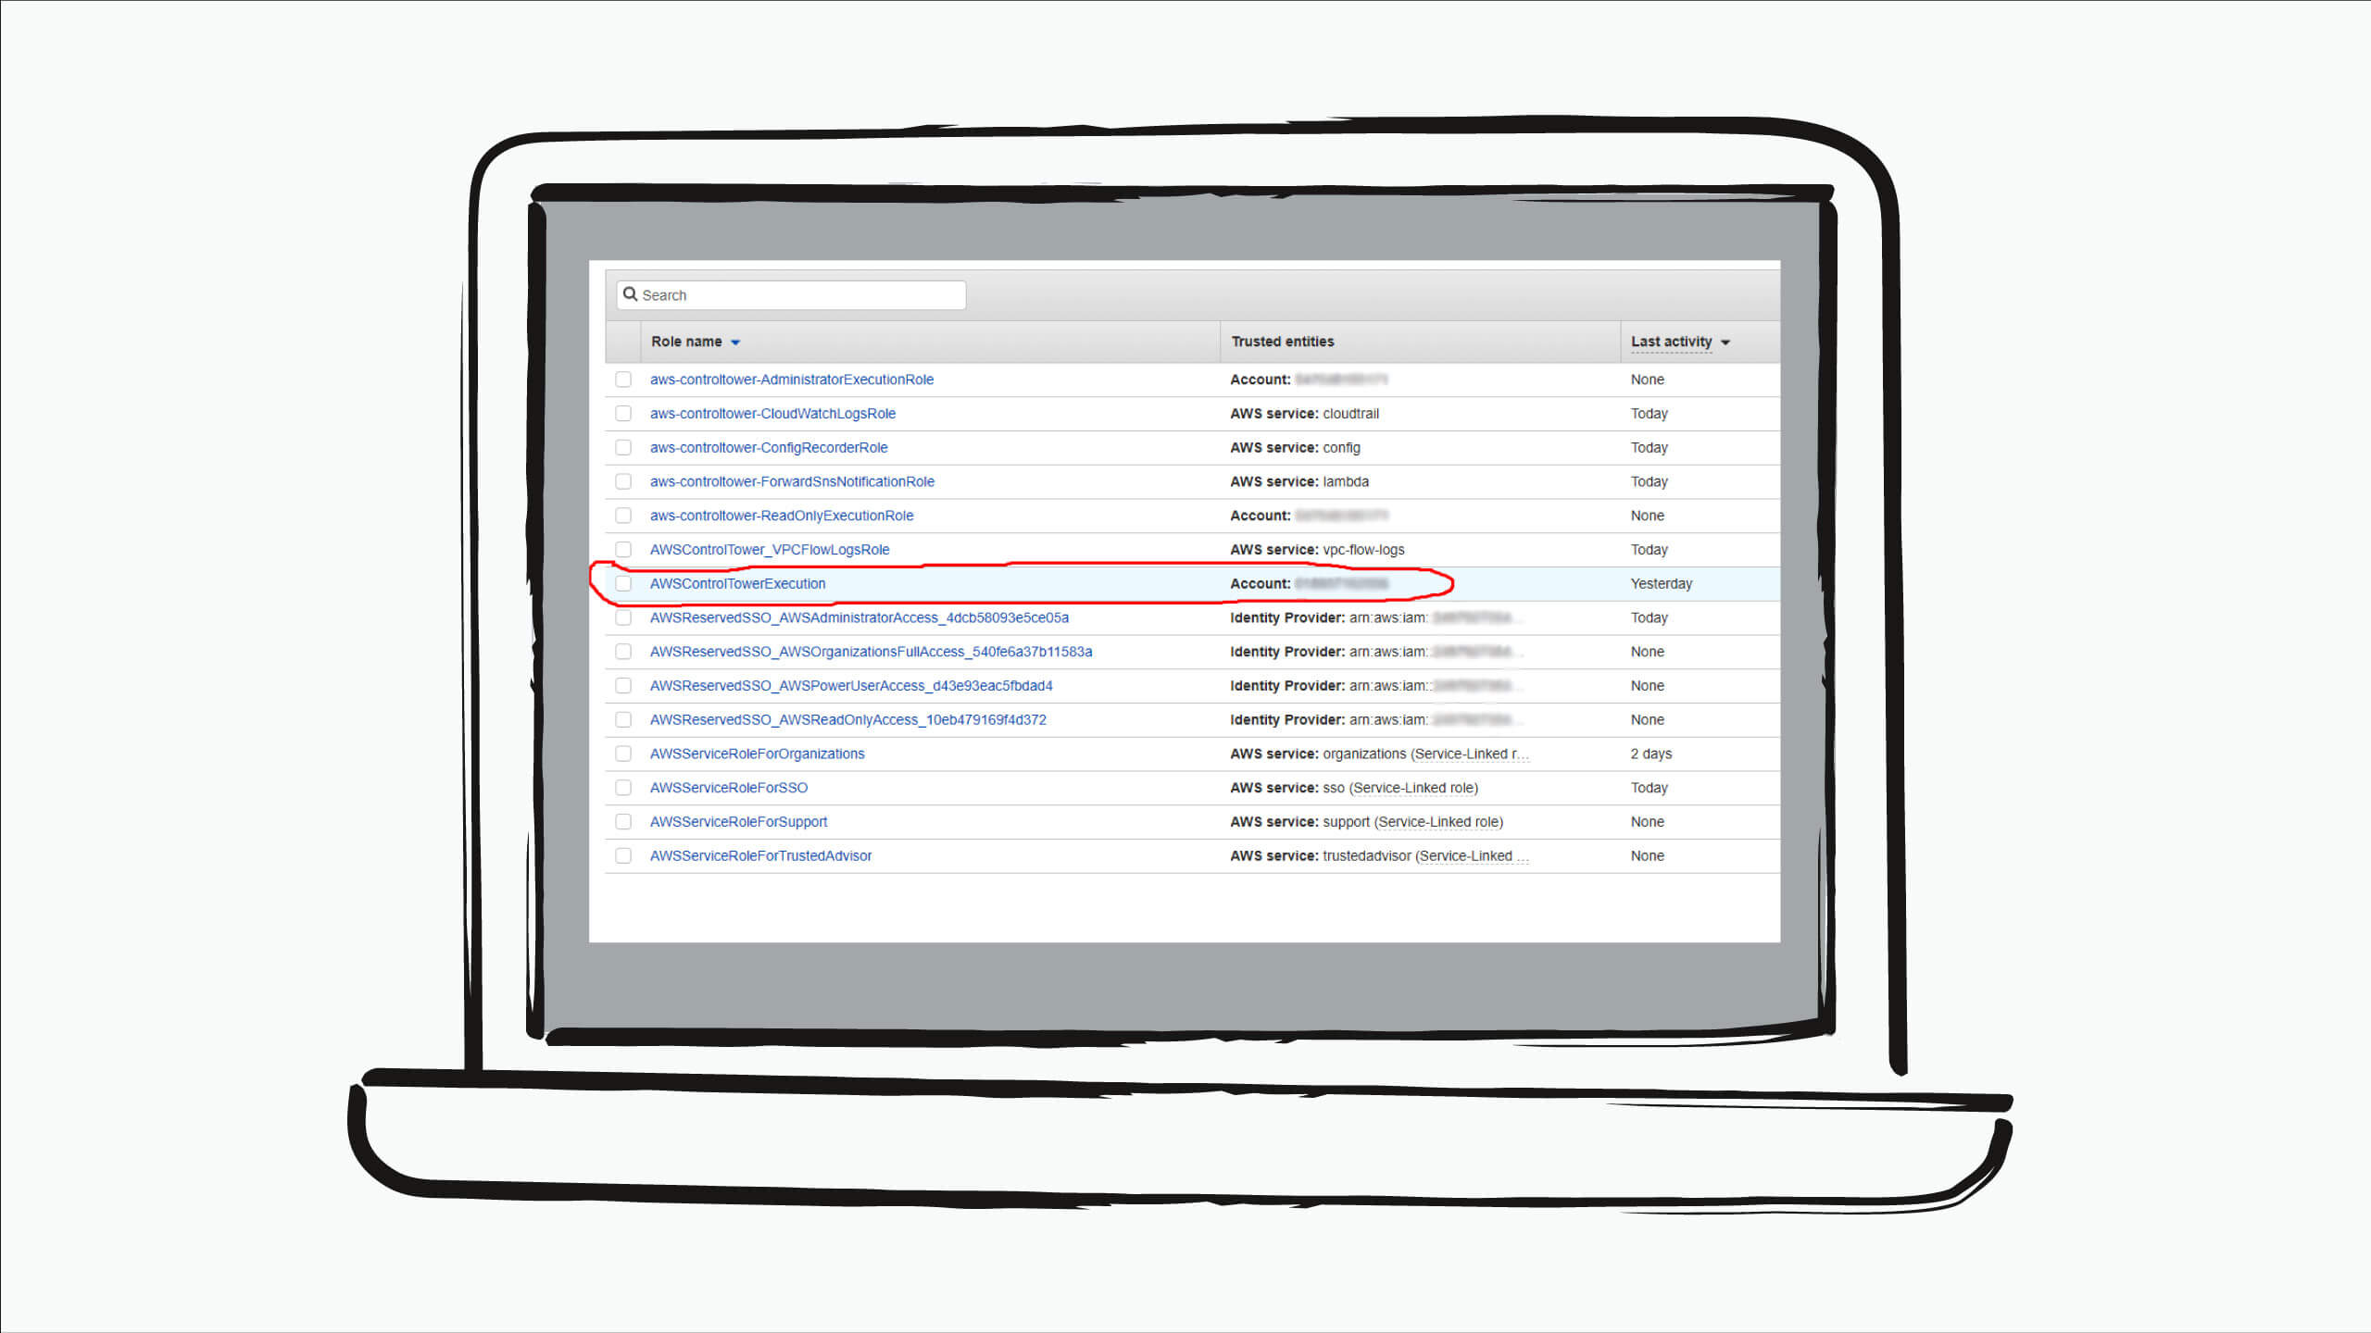Check the aws-controltower-ConfigRecorderRole checkbox

tap(623, 447)
